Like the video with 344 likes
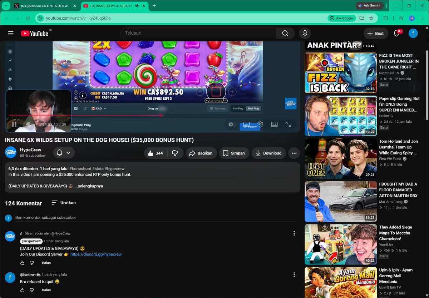 point(155,153)
